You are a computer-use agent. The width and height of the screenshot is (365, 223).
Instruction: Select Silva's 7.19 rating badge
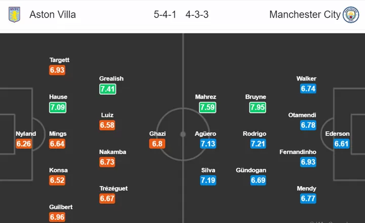point(208,180)
